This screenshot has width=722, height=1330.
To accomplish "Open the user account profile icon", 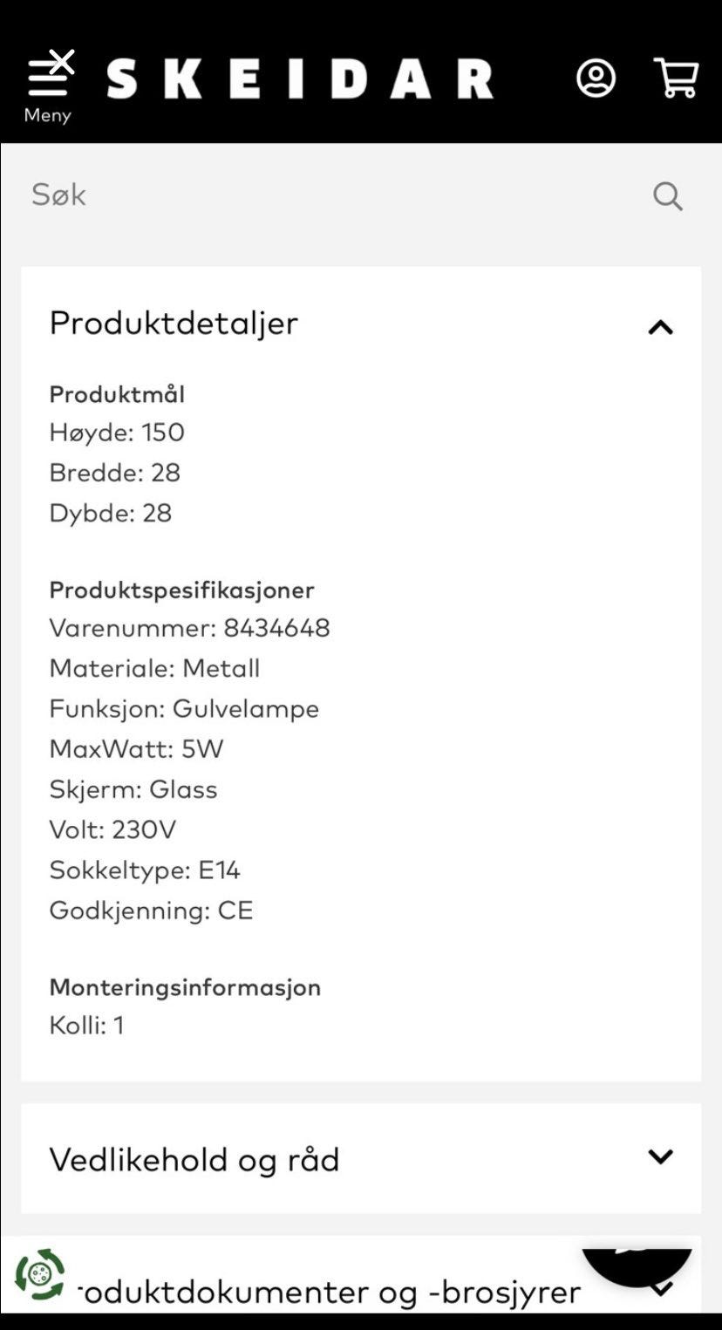I will click(596, 78).
